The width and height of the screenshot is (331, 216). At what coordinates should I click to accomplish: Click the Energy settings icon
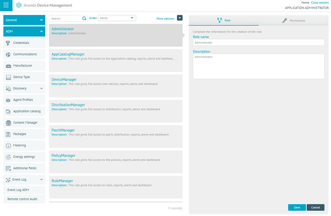click(8, 157)
